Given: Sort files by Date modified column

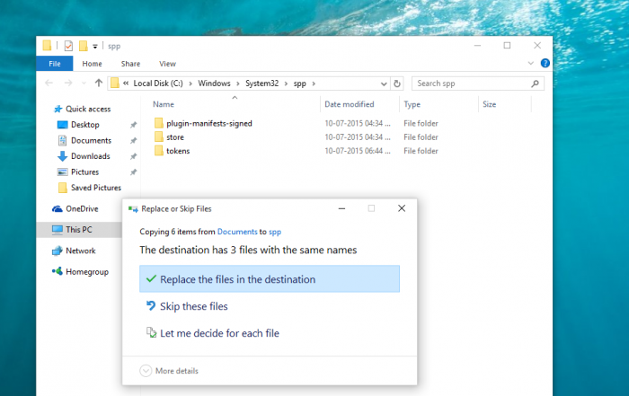Looking at the screenshot, I should 350,104.
